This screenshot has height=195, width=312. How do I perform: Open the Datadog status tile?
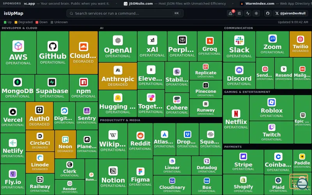point(207,165)
